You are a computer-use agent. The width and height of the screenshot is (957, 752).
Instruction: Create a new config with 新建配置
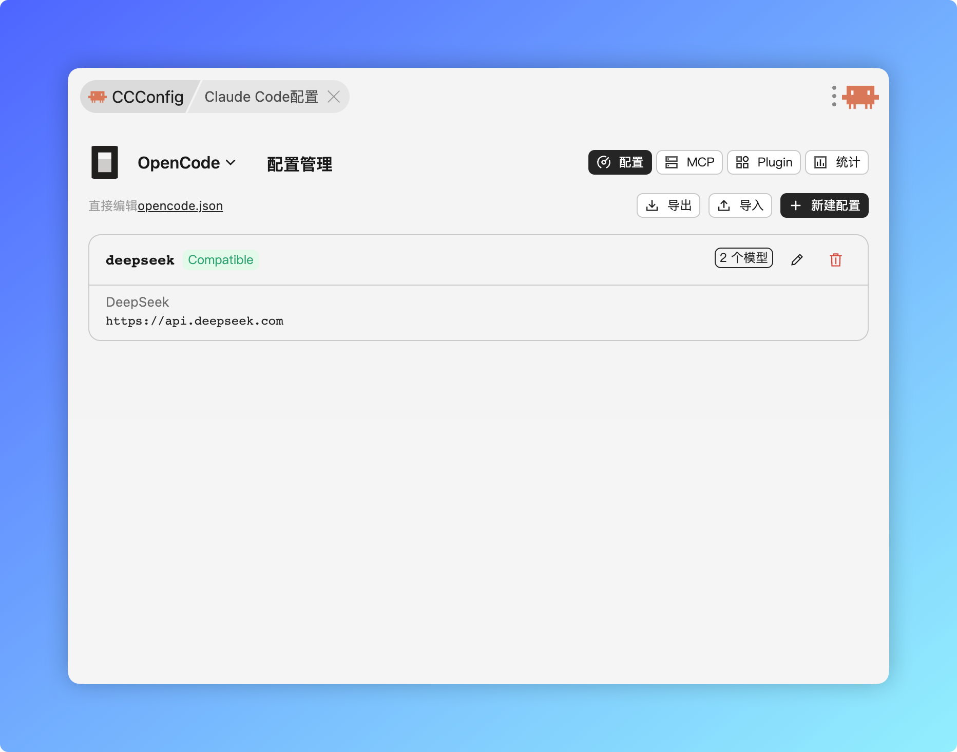coord(825,205)
